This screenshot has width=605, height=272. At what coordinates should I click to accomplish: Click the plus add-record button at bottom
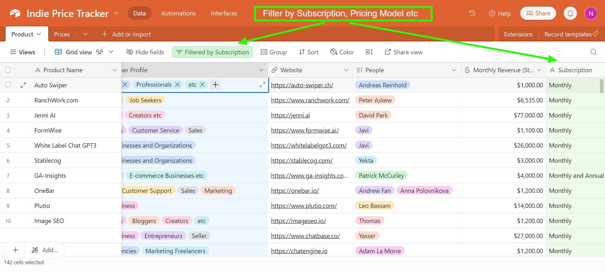pyautogui.click(x=15, y=250)
